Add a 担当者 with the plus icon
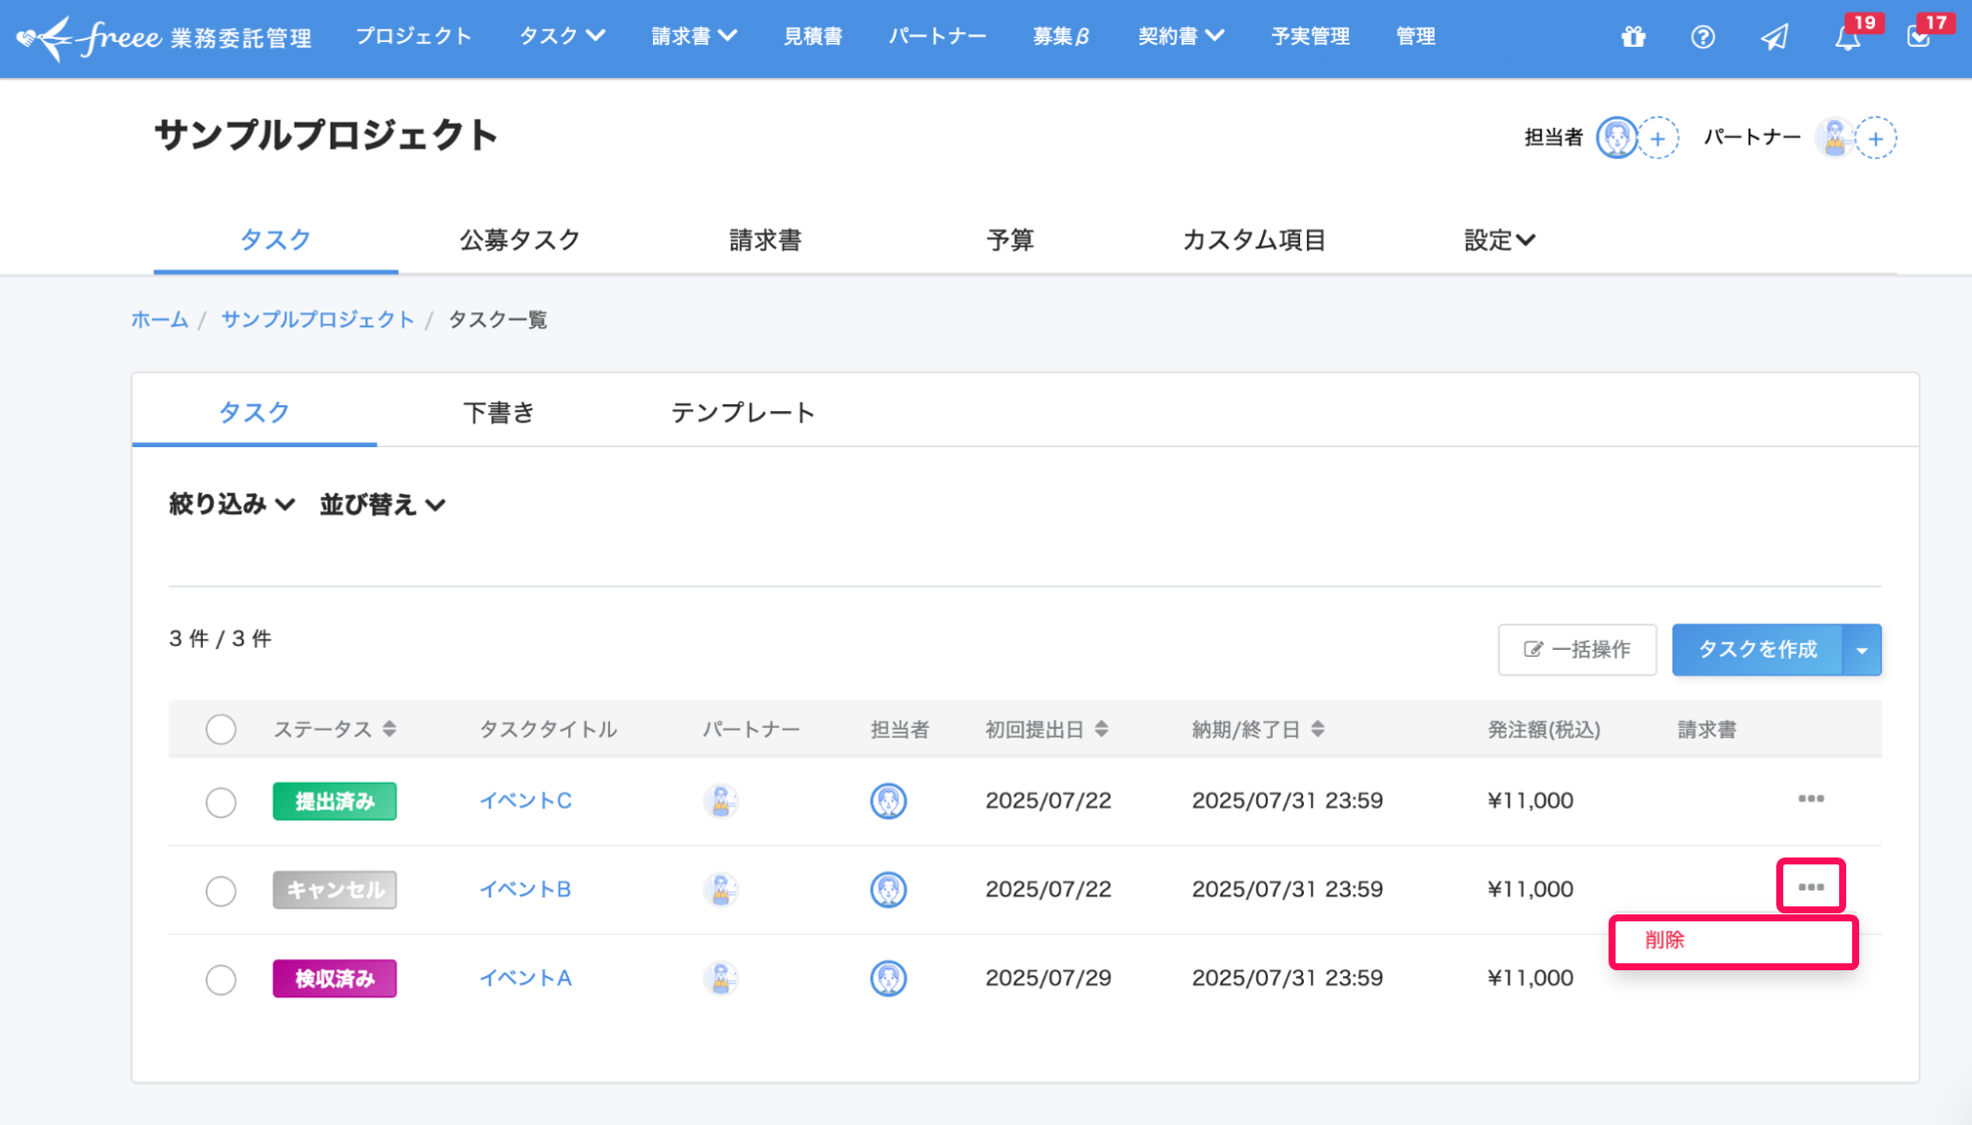The width and height of the screenshot is (1972, 1125). (1658, 138)
